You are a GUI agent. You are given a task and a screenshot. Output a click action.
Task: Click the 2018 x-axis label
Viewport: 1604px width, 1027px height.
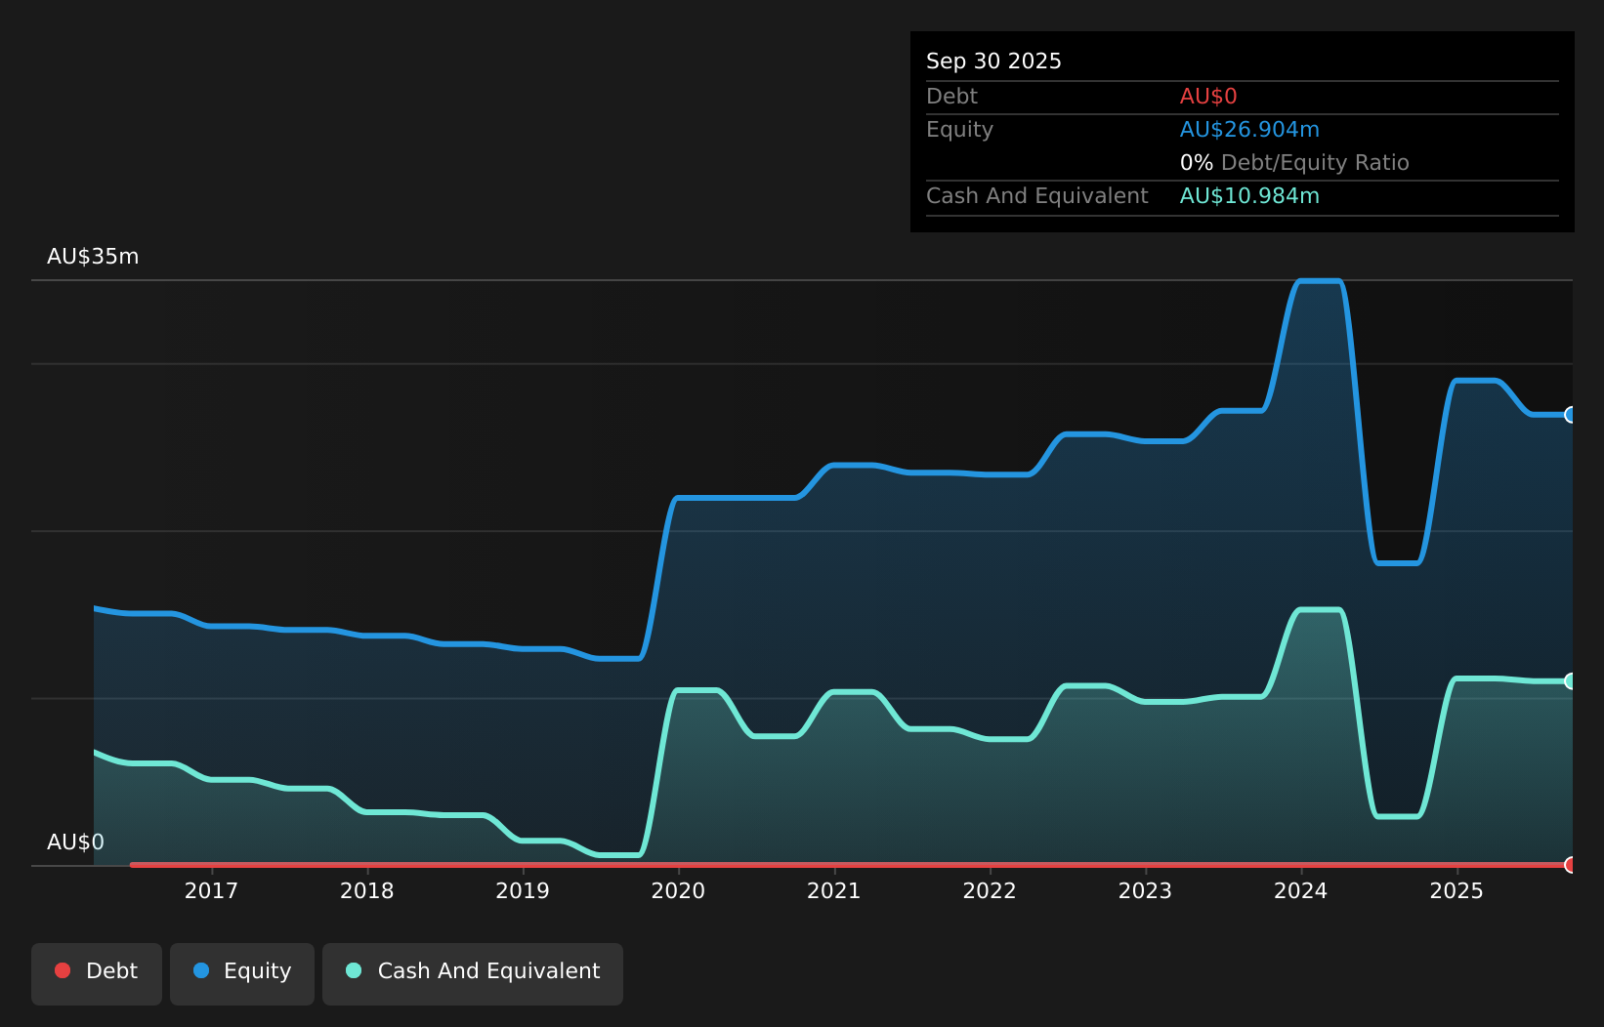tap(367, 890)
